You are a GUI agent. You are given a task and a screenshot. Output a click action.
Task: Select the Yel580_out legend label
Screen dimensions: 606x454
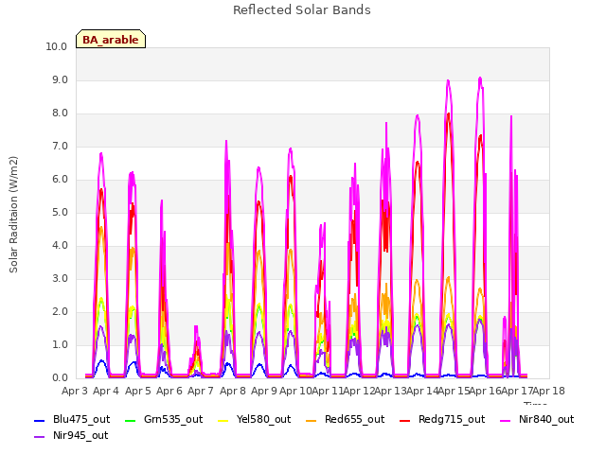pos(263,420)
